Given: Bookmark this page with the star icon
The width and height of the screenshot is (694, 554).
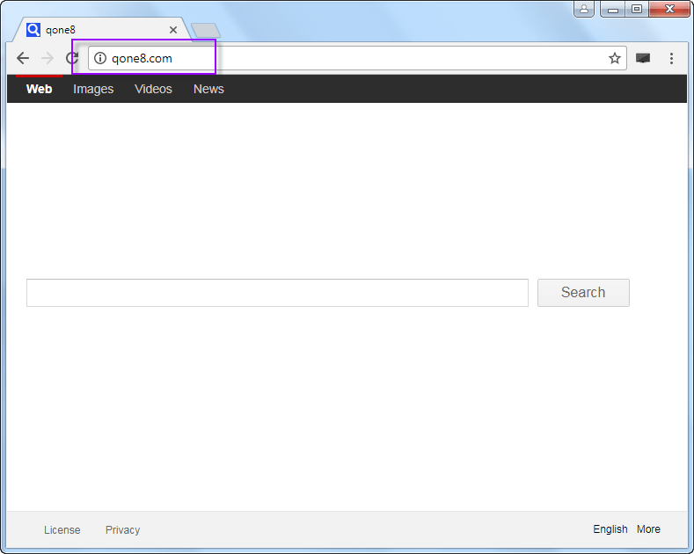Looking at the screenshot, I should (614, 58).
